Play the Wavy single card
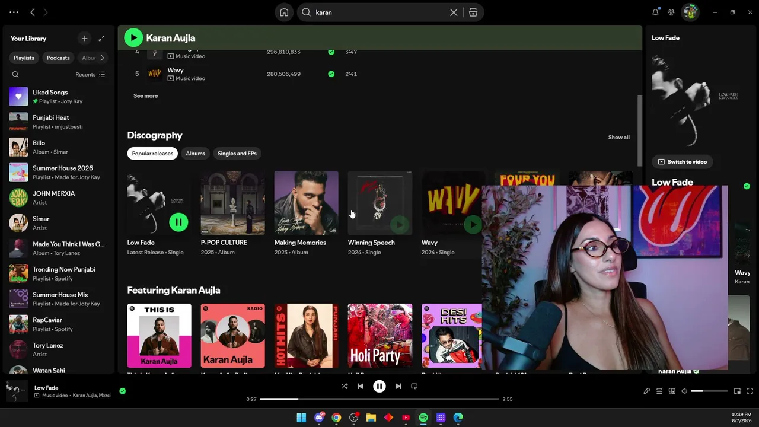This screenshot has width=759, height=427. click(473, 224)
